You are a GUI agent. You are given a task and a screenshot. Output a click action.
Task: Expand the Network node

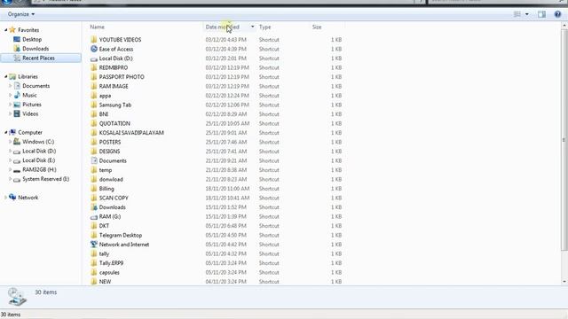pyautogui.click(x=6, y=198)
